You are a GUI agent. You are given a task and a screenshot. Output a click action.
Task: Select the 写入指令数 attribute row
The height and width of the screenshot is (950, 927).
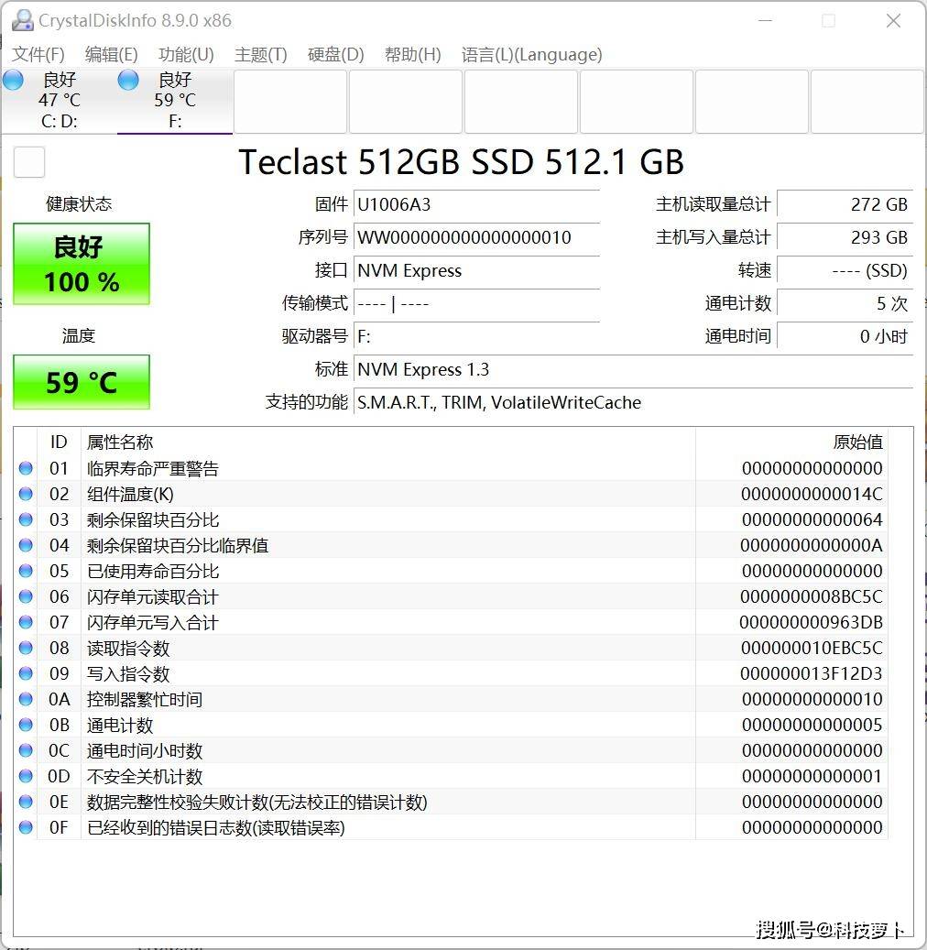[x=451, y=673]
